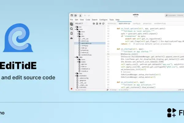Select notebook.ui in the data folder

click(86, 69)
